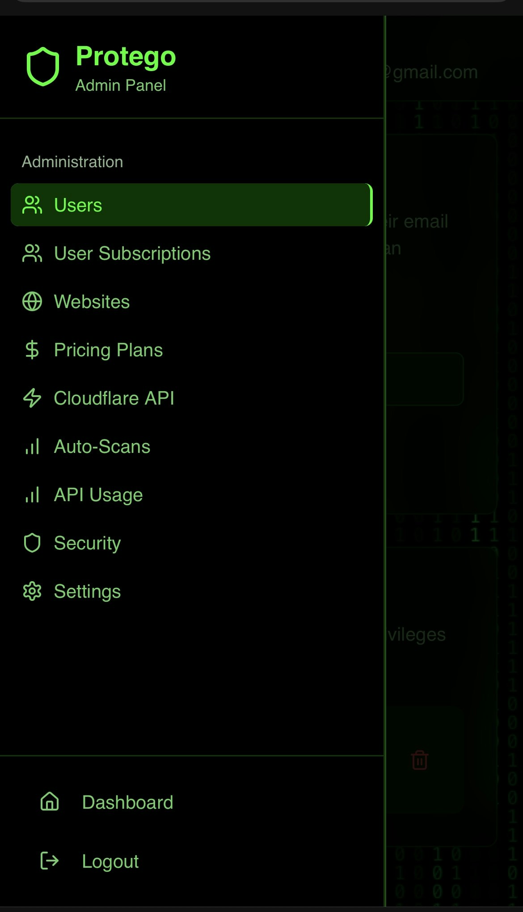Open the User Subscriptions menu entry
This screenshot has height=912, width=523.
[132, 253]
